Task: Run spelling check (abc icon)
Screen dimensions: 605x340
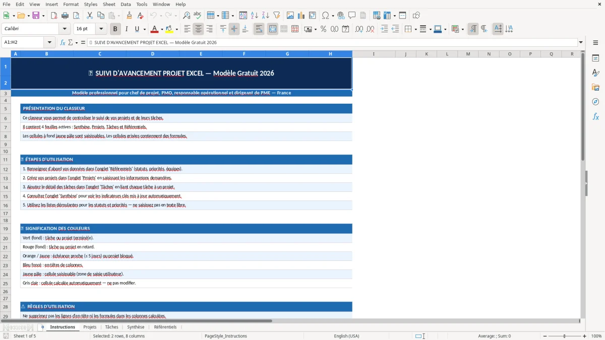Action: (198, 16)
